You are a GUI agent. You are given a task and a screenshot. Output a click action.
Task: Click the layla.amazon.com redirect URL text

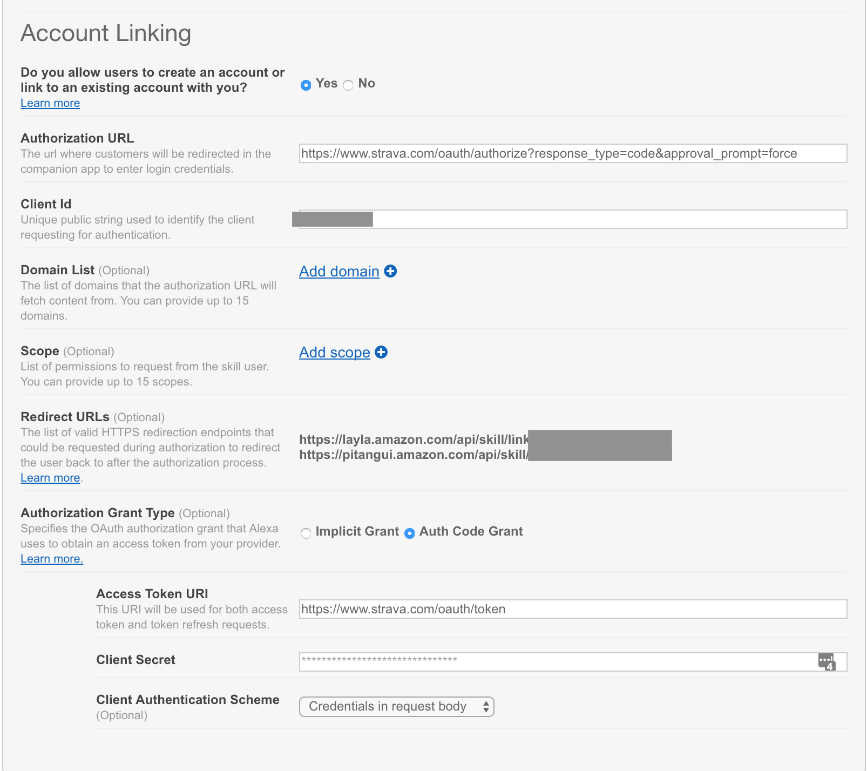click(414, 439)
